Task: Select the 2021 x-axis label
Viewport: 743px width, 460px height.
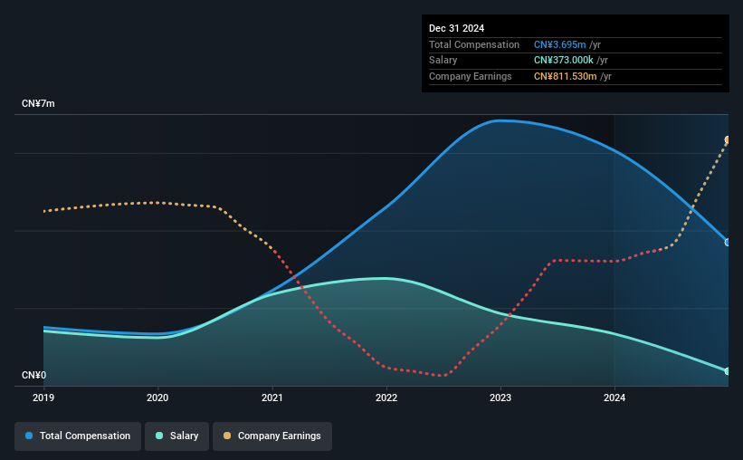Action: coord(272,398)
